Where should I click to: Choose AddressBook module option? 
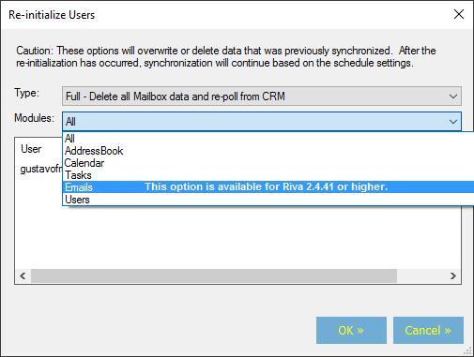click(x=268, y=151)
